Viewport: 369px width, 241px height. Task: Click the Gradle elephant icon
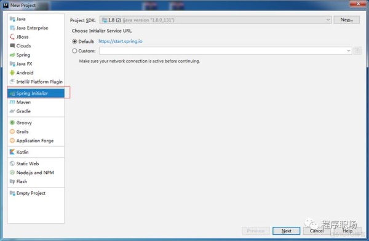12,111
